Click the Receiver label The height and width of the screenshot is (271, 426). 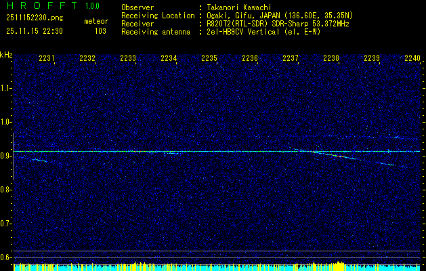point(137,24)
